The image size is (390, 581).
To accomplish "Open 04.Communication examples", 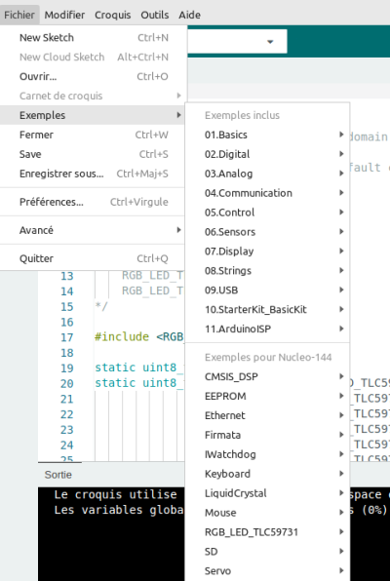I will (x=267, y=193).
